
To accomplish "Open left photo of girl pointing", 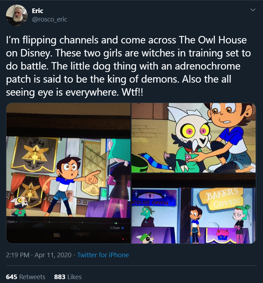I will [x=68, y=173].
